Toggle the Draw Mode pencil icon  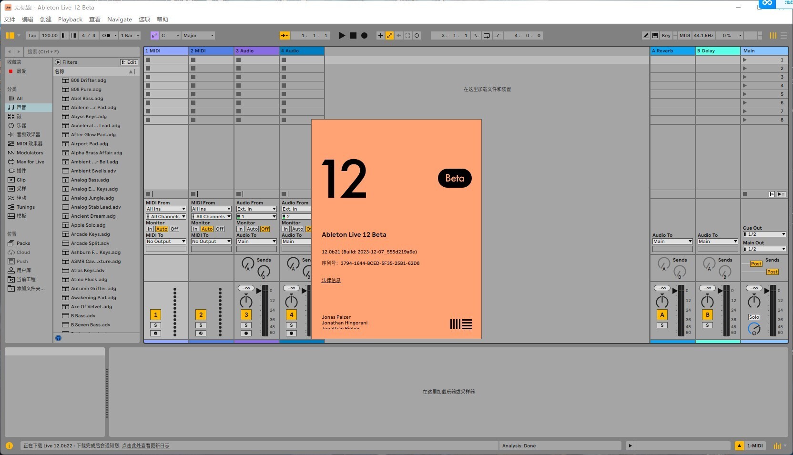[x=646, y=35]
